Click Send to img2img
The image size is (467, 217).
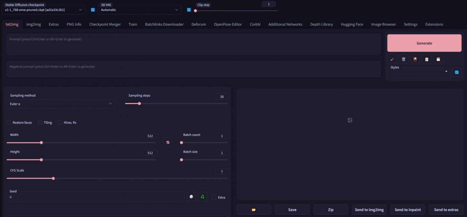[x=369, y=210]
